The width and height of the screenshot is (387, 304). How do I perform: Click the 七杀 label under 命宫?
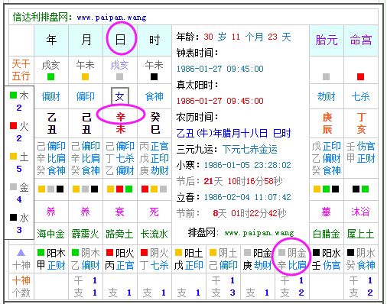[x=360, y=96]
